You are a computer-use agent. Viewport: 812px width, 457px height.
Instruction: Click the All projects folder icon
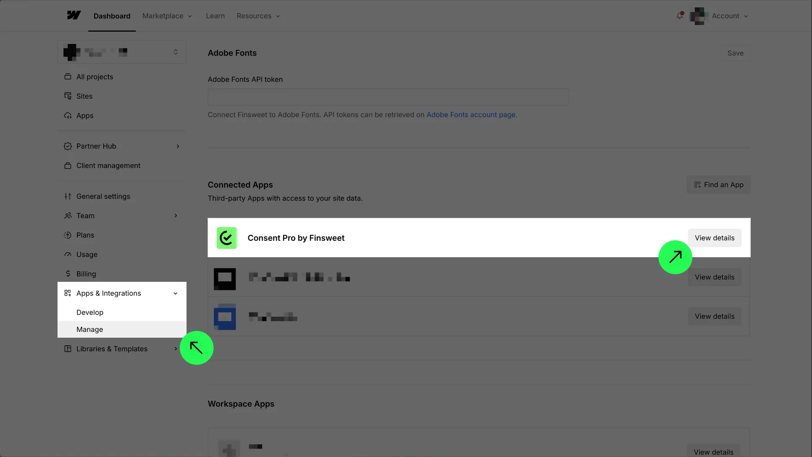point(68,77)
